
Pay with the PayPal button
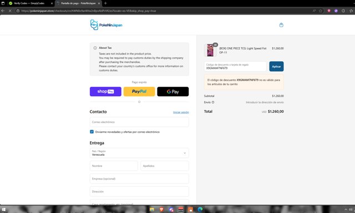tap(139, 92)
